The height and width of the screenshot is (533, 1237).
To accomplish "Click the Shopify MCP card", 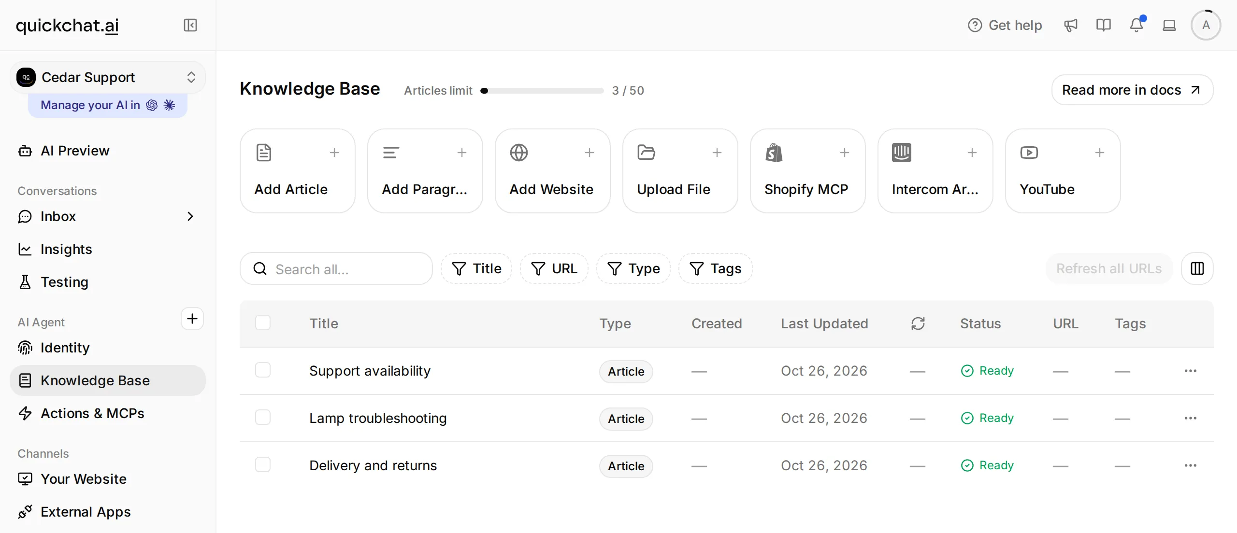I will click(x=808, y=171).
